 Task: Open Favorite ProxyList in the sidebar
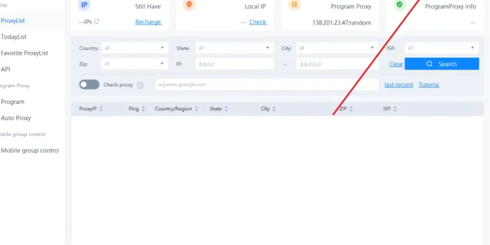(24, 53)
